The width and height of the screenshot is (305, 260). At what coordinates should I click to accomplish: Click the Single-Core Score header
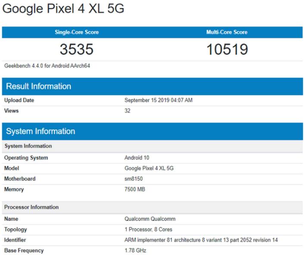point(77,32)
